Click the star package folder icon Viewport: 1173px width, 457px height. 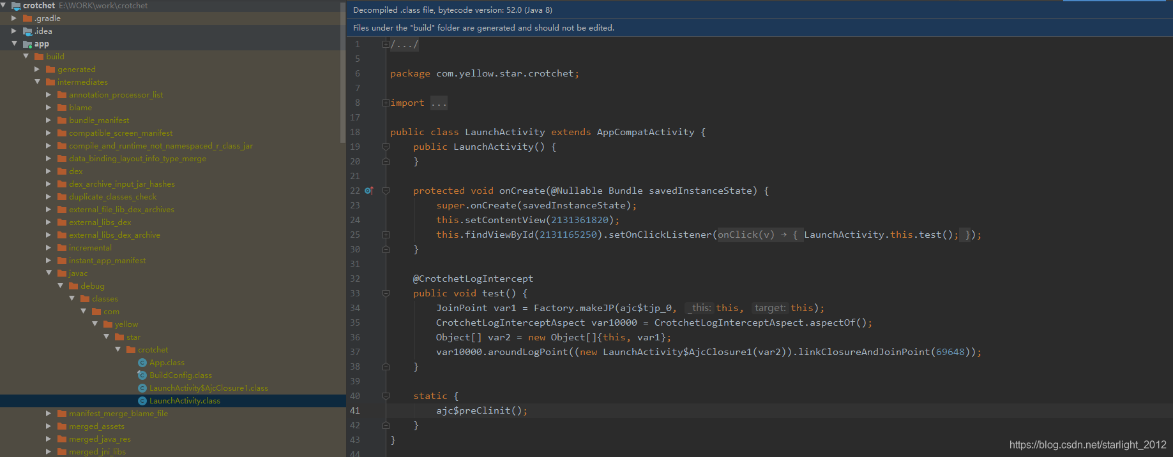pyautogui.click(x=119, y=337)
